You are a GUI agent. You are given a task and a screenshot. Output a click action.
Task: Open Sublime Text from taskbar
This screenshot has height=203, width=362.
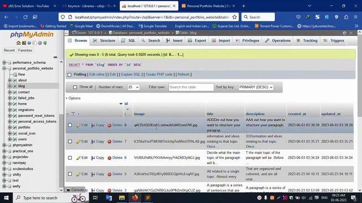(148, 198)
